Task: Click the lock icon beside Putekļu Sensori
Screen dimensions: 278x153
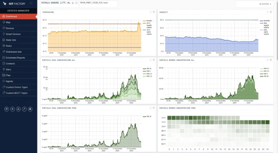Action: tap(73, 3)
